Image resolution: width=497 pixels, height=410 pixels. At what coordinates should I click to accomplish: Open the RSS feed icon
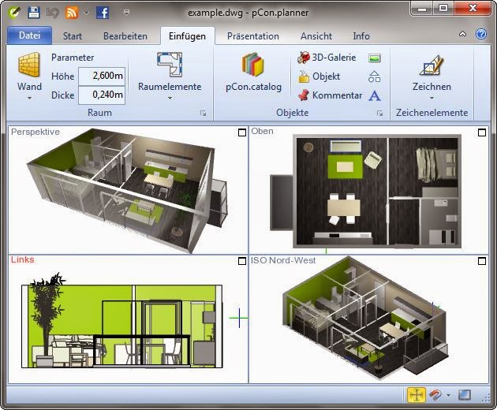(x=72, y=13)
